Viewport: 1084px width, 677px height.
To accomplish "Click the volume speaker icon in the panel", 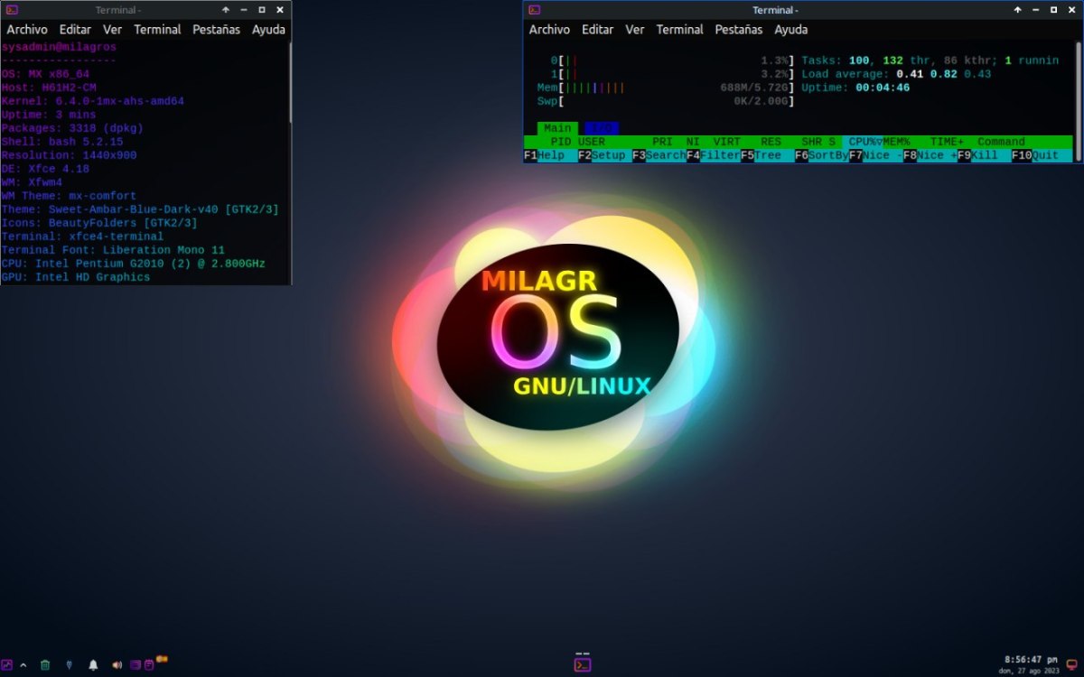I will coord(117,665).
